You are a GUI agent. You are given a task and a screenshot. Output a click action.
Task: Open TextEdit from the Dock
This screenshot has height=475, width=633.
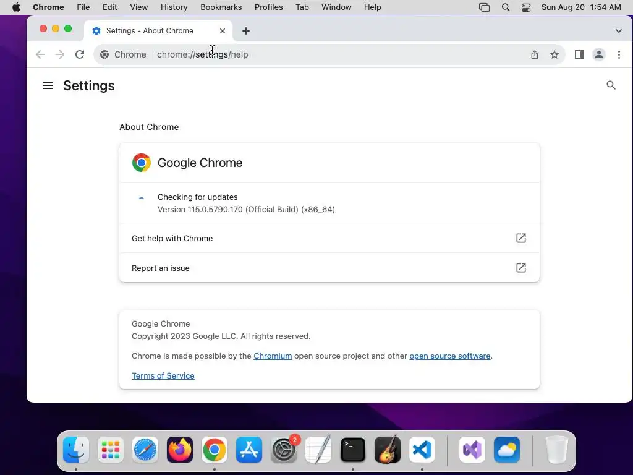click(318, 450)
